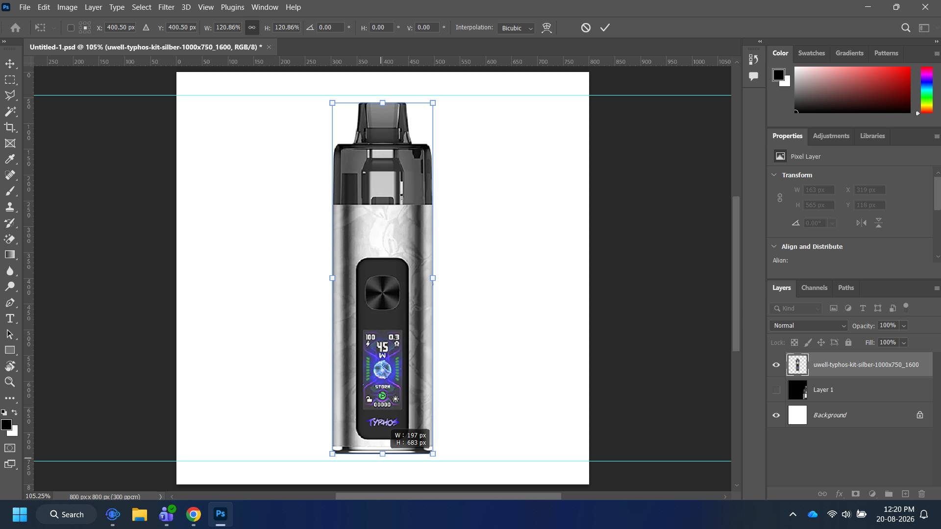The image size is (941, 529).
Task: Toggle the reference point checkbox
Action: point(71,28)
